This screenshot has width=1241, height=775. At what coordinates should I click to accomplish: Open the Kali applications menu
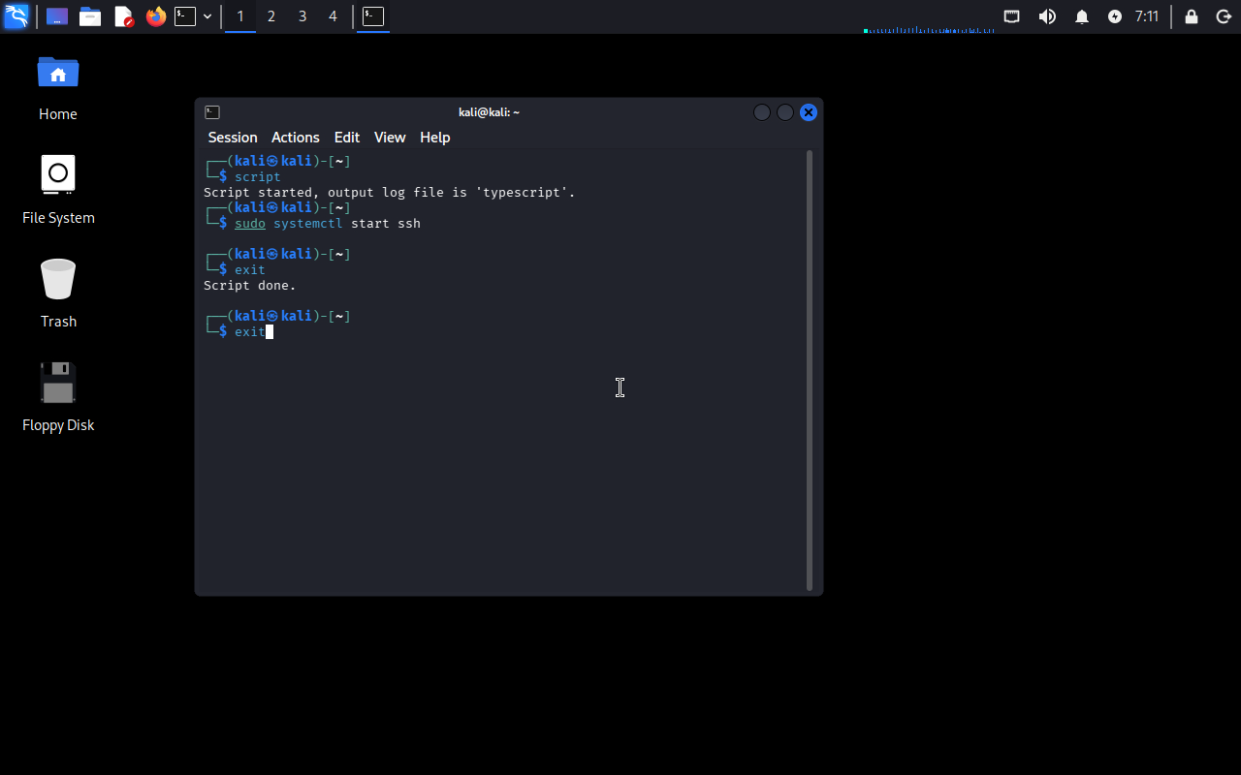click(x=16, y=16)
